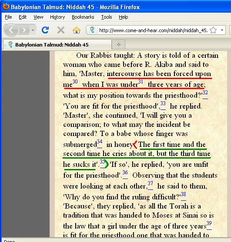231x242 pixels.
Task: Bookmark this page with the star icon
Action: [213, 30]
